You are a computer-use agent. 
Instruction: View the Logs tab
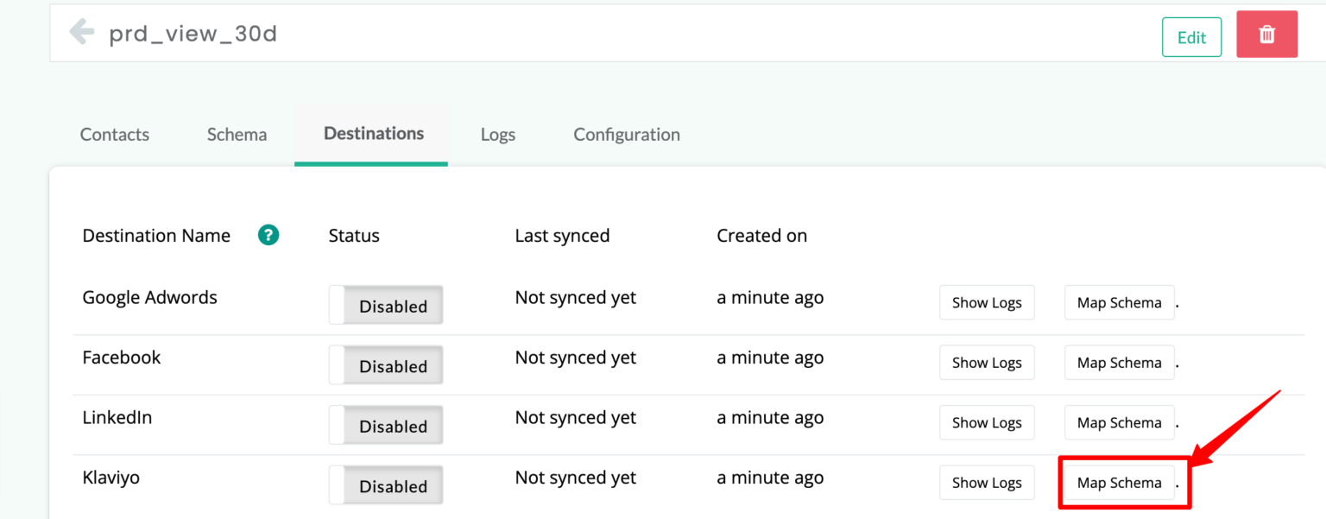498,134
